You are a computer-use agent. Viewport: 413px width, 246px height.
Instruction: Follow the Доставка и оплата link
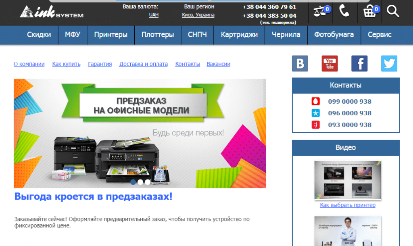144,64
